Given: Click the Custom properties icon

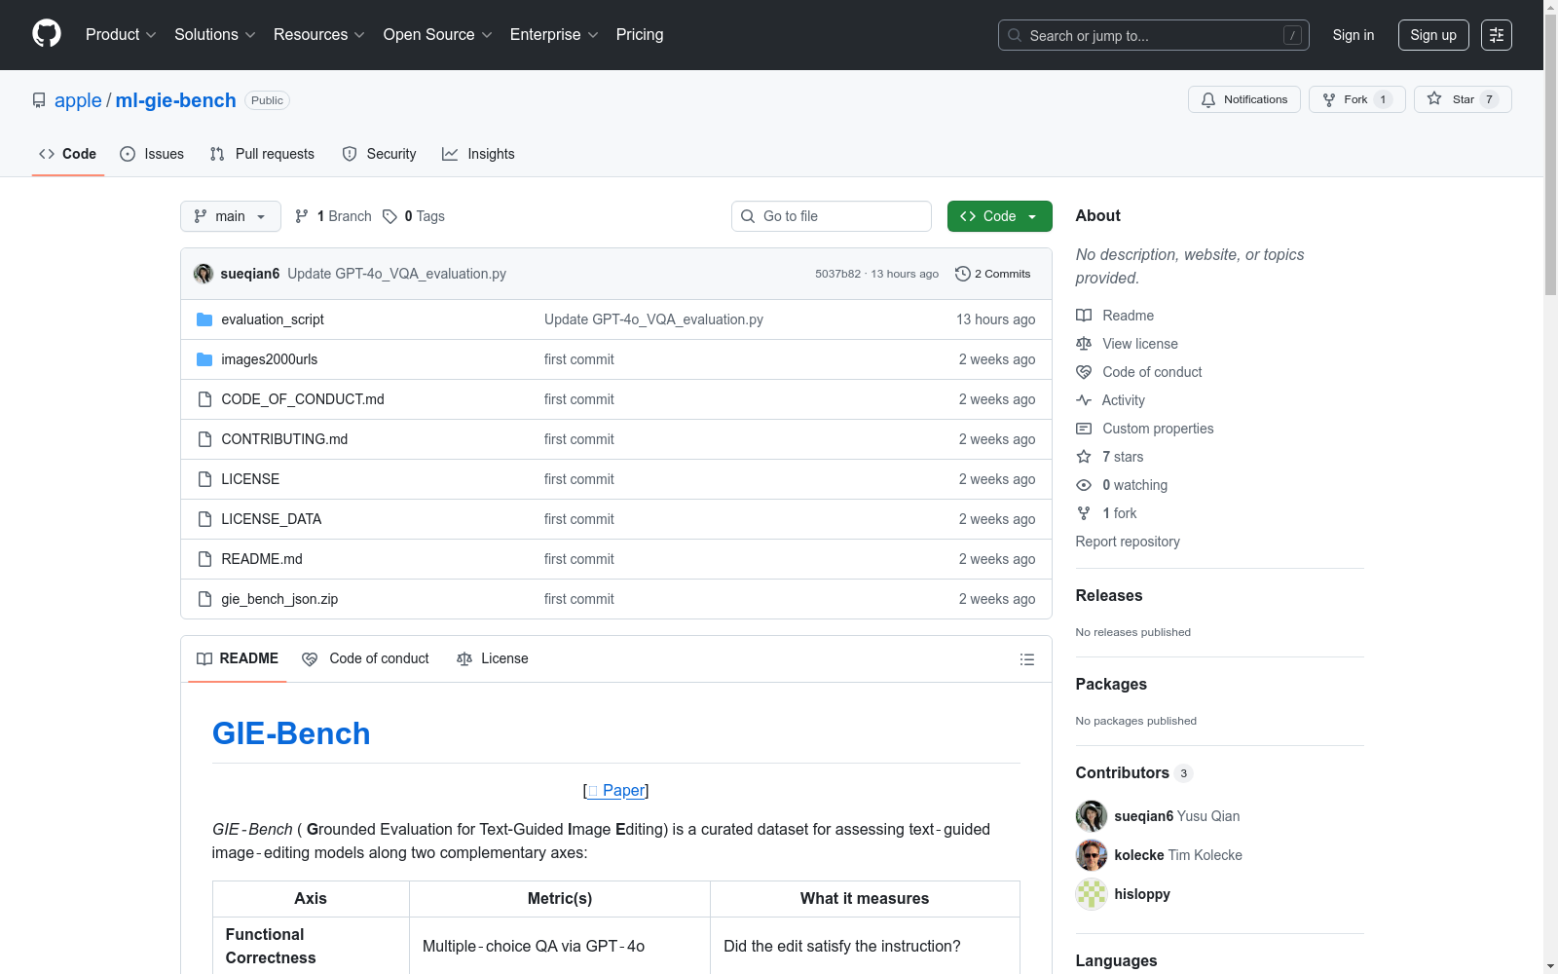Looking at the screenshot, I should tap(1084, 429).
